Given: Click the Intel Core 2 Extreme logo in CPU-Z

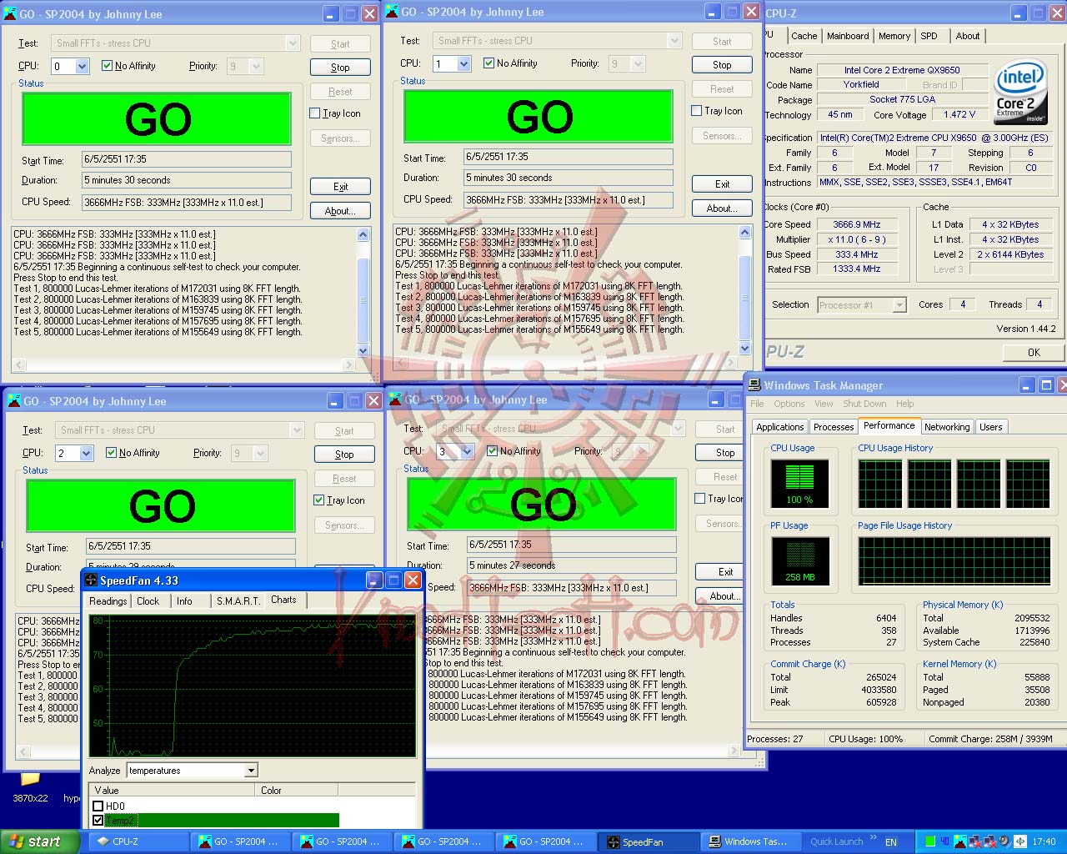Looking at the screenshot, I should 1020,92.
